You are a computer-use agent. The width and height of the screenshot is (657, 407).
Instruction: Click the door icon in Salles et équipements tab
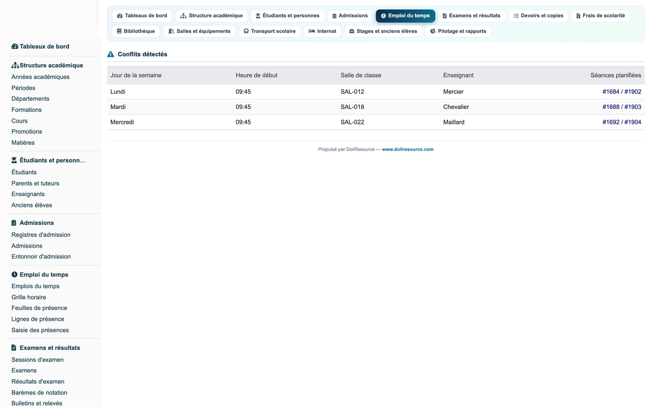171,31
